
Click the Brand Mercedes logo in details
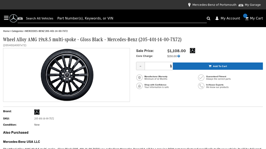(37, 112)
